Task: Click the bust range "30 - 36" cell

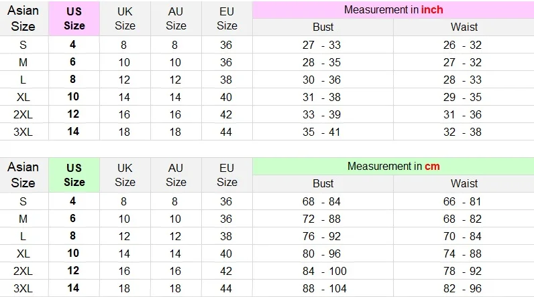Action: pyautogui.click(x=323, y=80)
